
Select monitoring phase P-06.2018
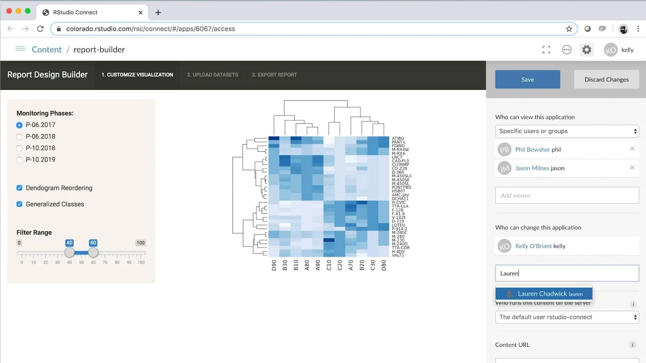(20, 136)
